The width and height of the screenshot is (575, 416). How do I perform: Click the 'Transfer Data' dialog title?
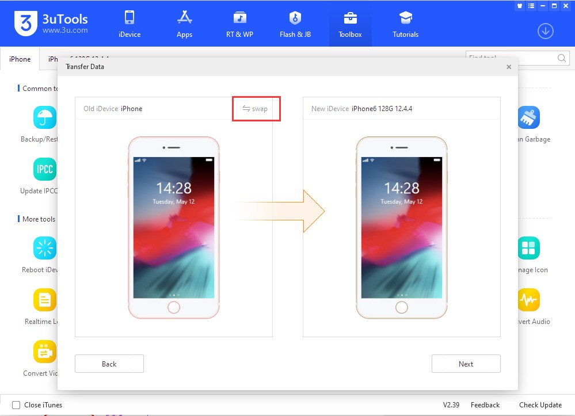85,67
